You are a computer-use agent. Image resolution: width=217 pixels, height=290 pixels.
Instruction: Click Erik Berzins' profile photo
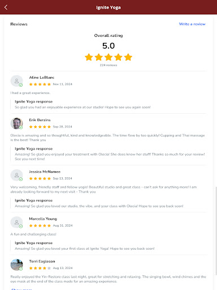[x=16, y=123]
